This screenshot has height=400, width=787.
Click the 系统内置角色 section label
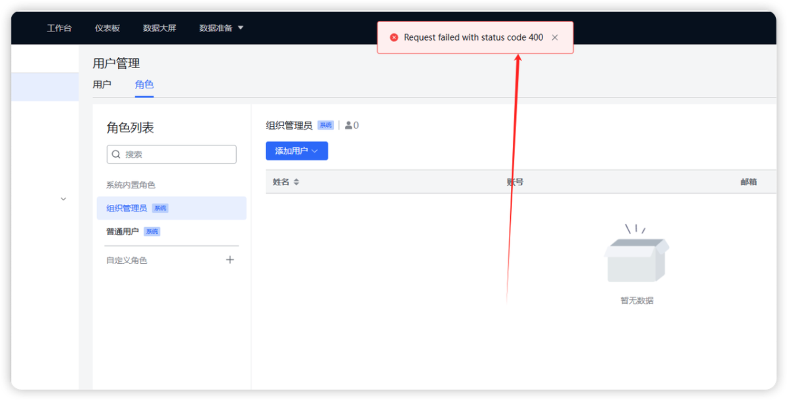131,185
